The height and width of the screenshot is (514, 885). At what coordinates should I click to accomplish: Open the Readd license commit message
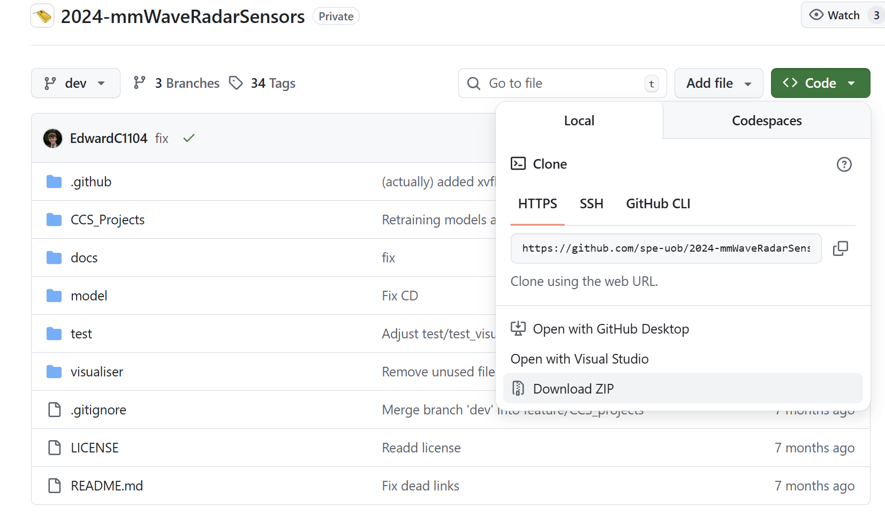click(421, 448)
